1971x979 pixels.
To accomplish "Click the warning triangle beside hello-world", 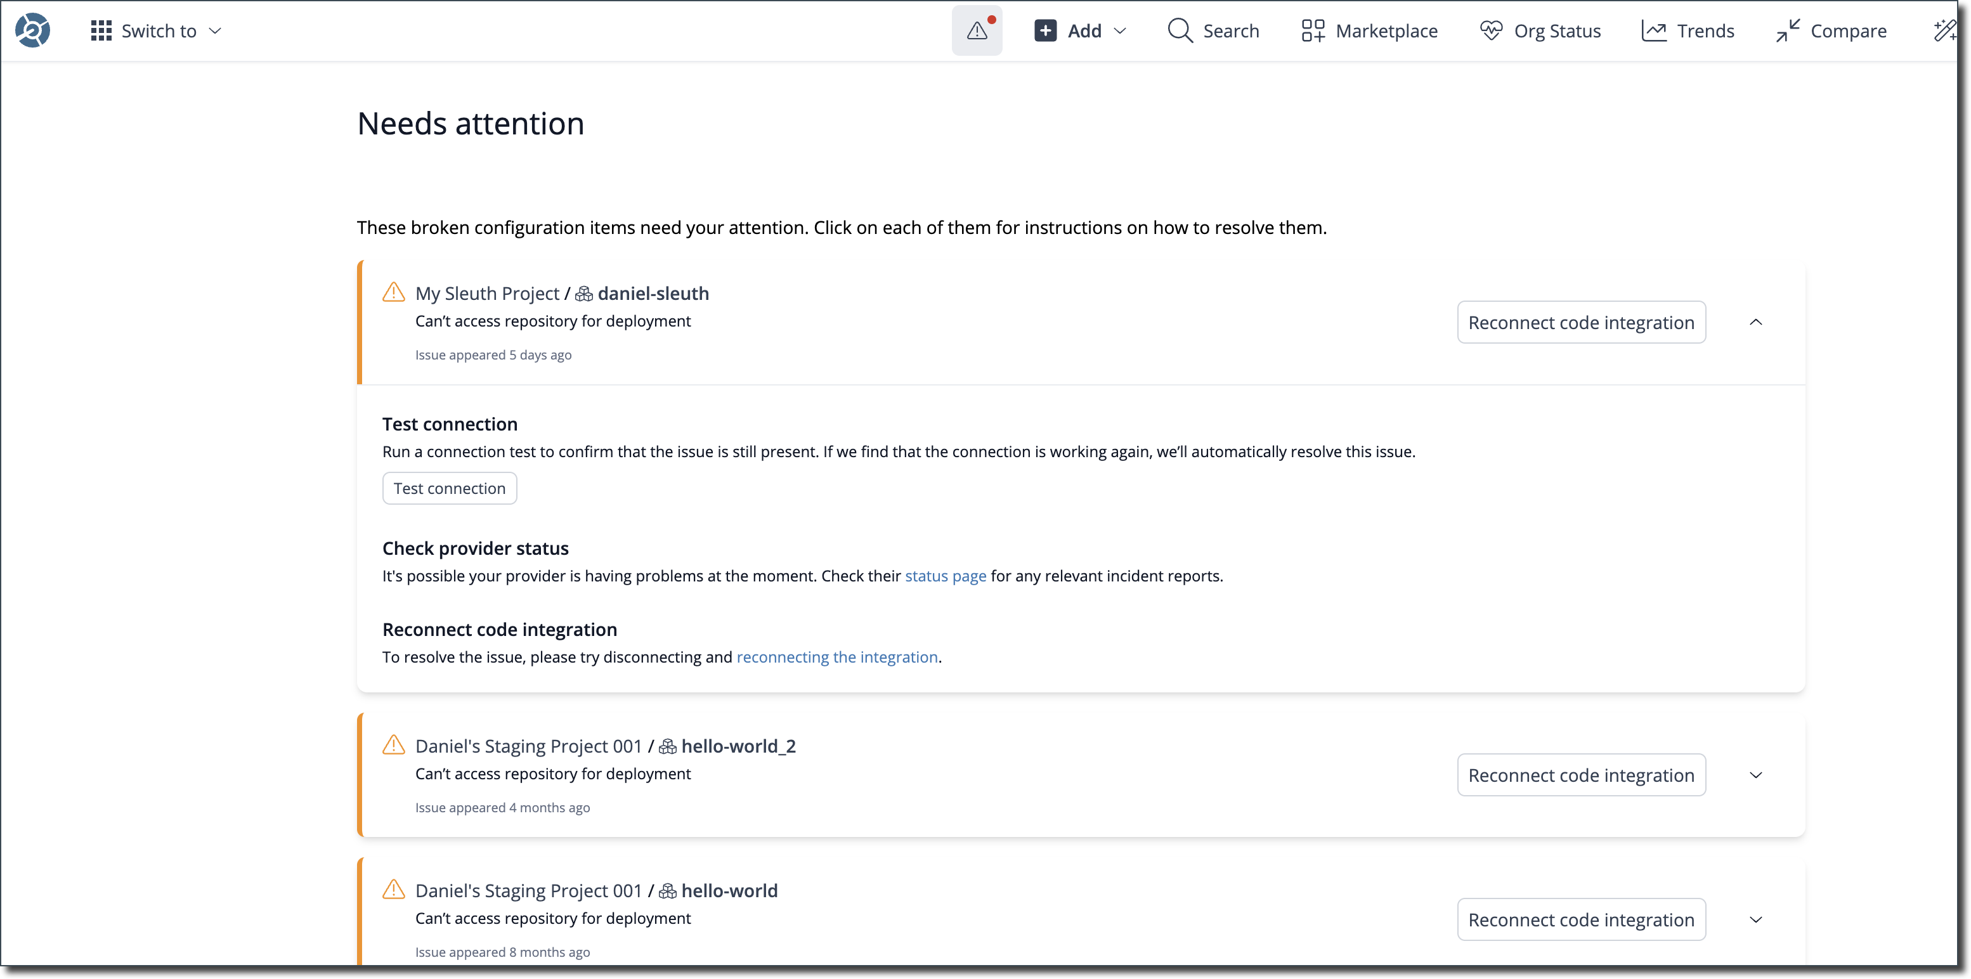I will click(393, 890).
